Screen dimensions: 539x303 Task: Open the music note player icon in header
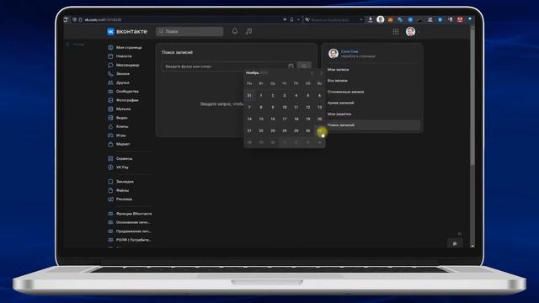pos(248,31)
